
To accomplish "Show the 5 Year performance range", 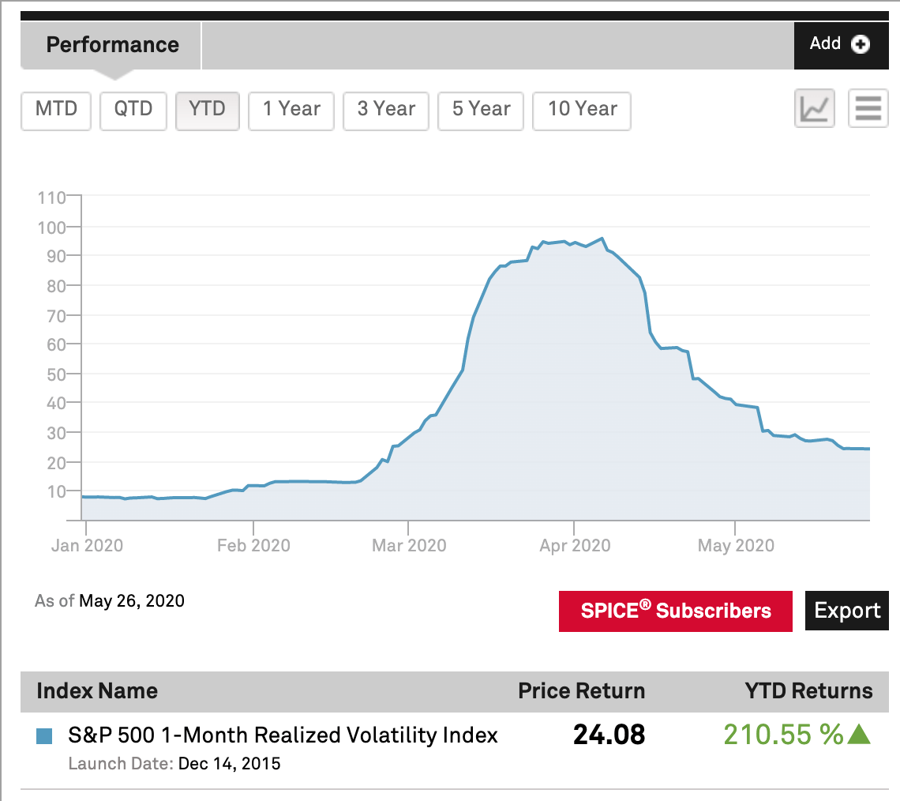I will pos(481,111).
